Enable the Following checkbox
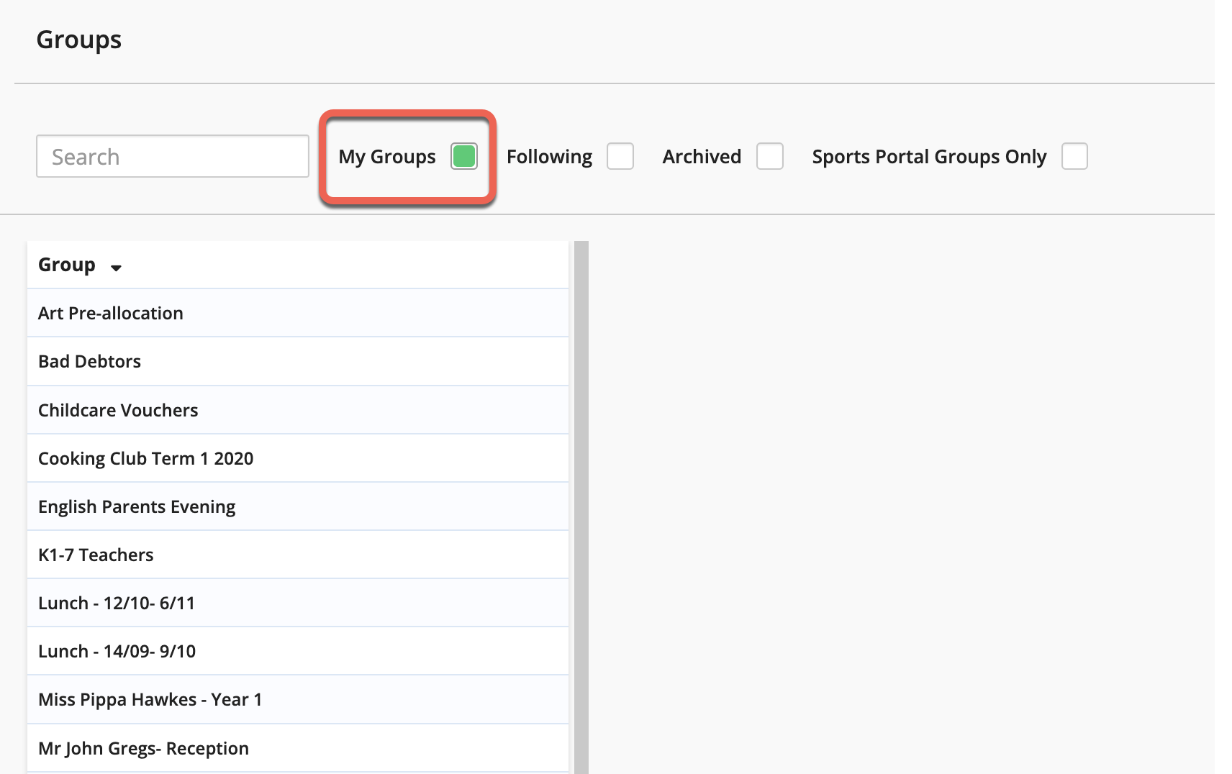Image resolution: width=1232 pixels, height=774 pixels. pyautogui.click(x=620, y=156)
